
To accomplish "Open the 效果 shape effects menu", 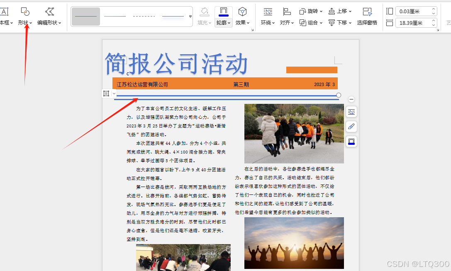I will (x=242, y=17).
